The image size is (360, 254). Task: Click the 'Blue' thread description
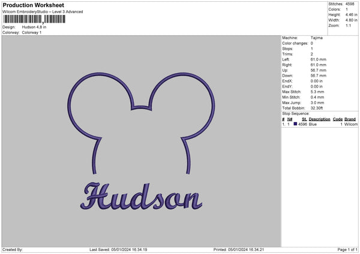pyautogui.click(x=313, y=124)
